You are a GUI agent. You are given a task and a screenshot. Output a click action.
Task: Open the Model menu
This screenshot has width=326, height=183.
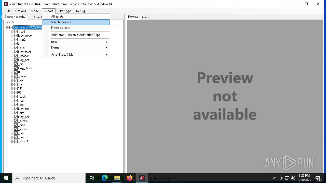point(35,11)
